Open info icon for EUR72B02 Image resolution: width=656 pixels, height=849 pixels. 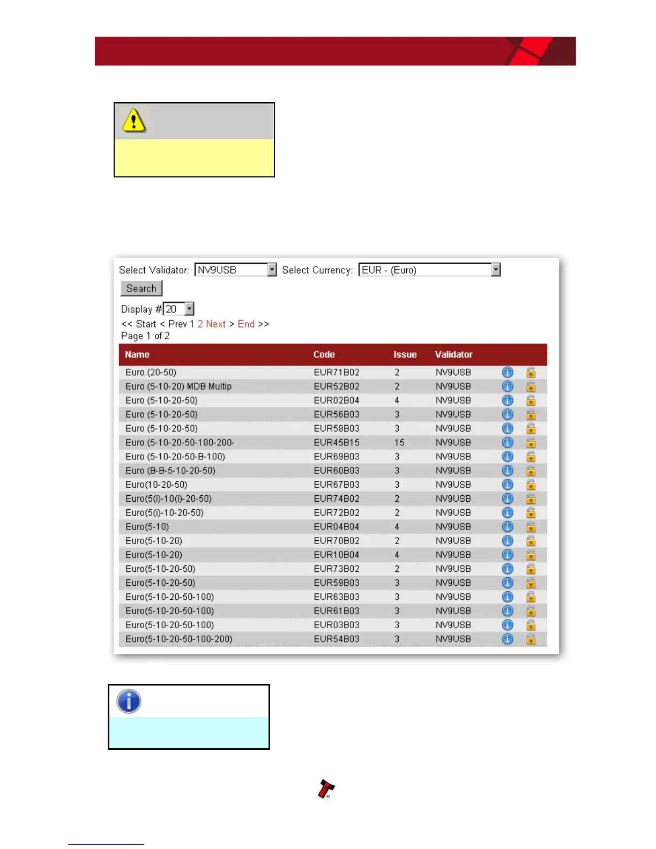click(507, 512)
